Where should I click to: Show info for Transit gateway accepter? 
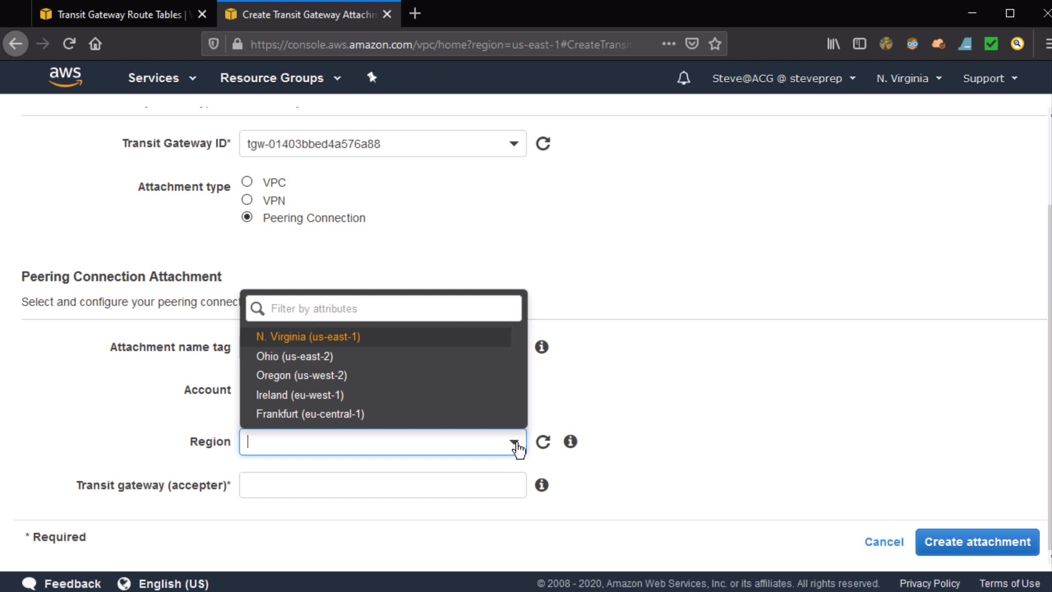(x=541, y=485)
